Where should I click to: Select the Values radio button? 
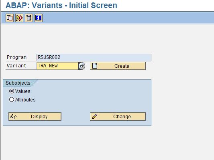[12, 91]
